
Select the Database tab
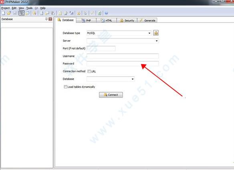click(66, 20)
